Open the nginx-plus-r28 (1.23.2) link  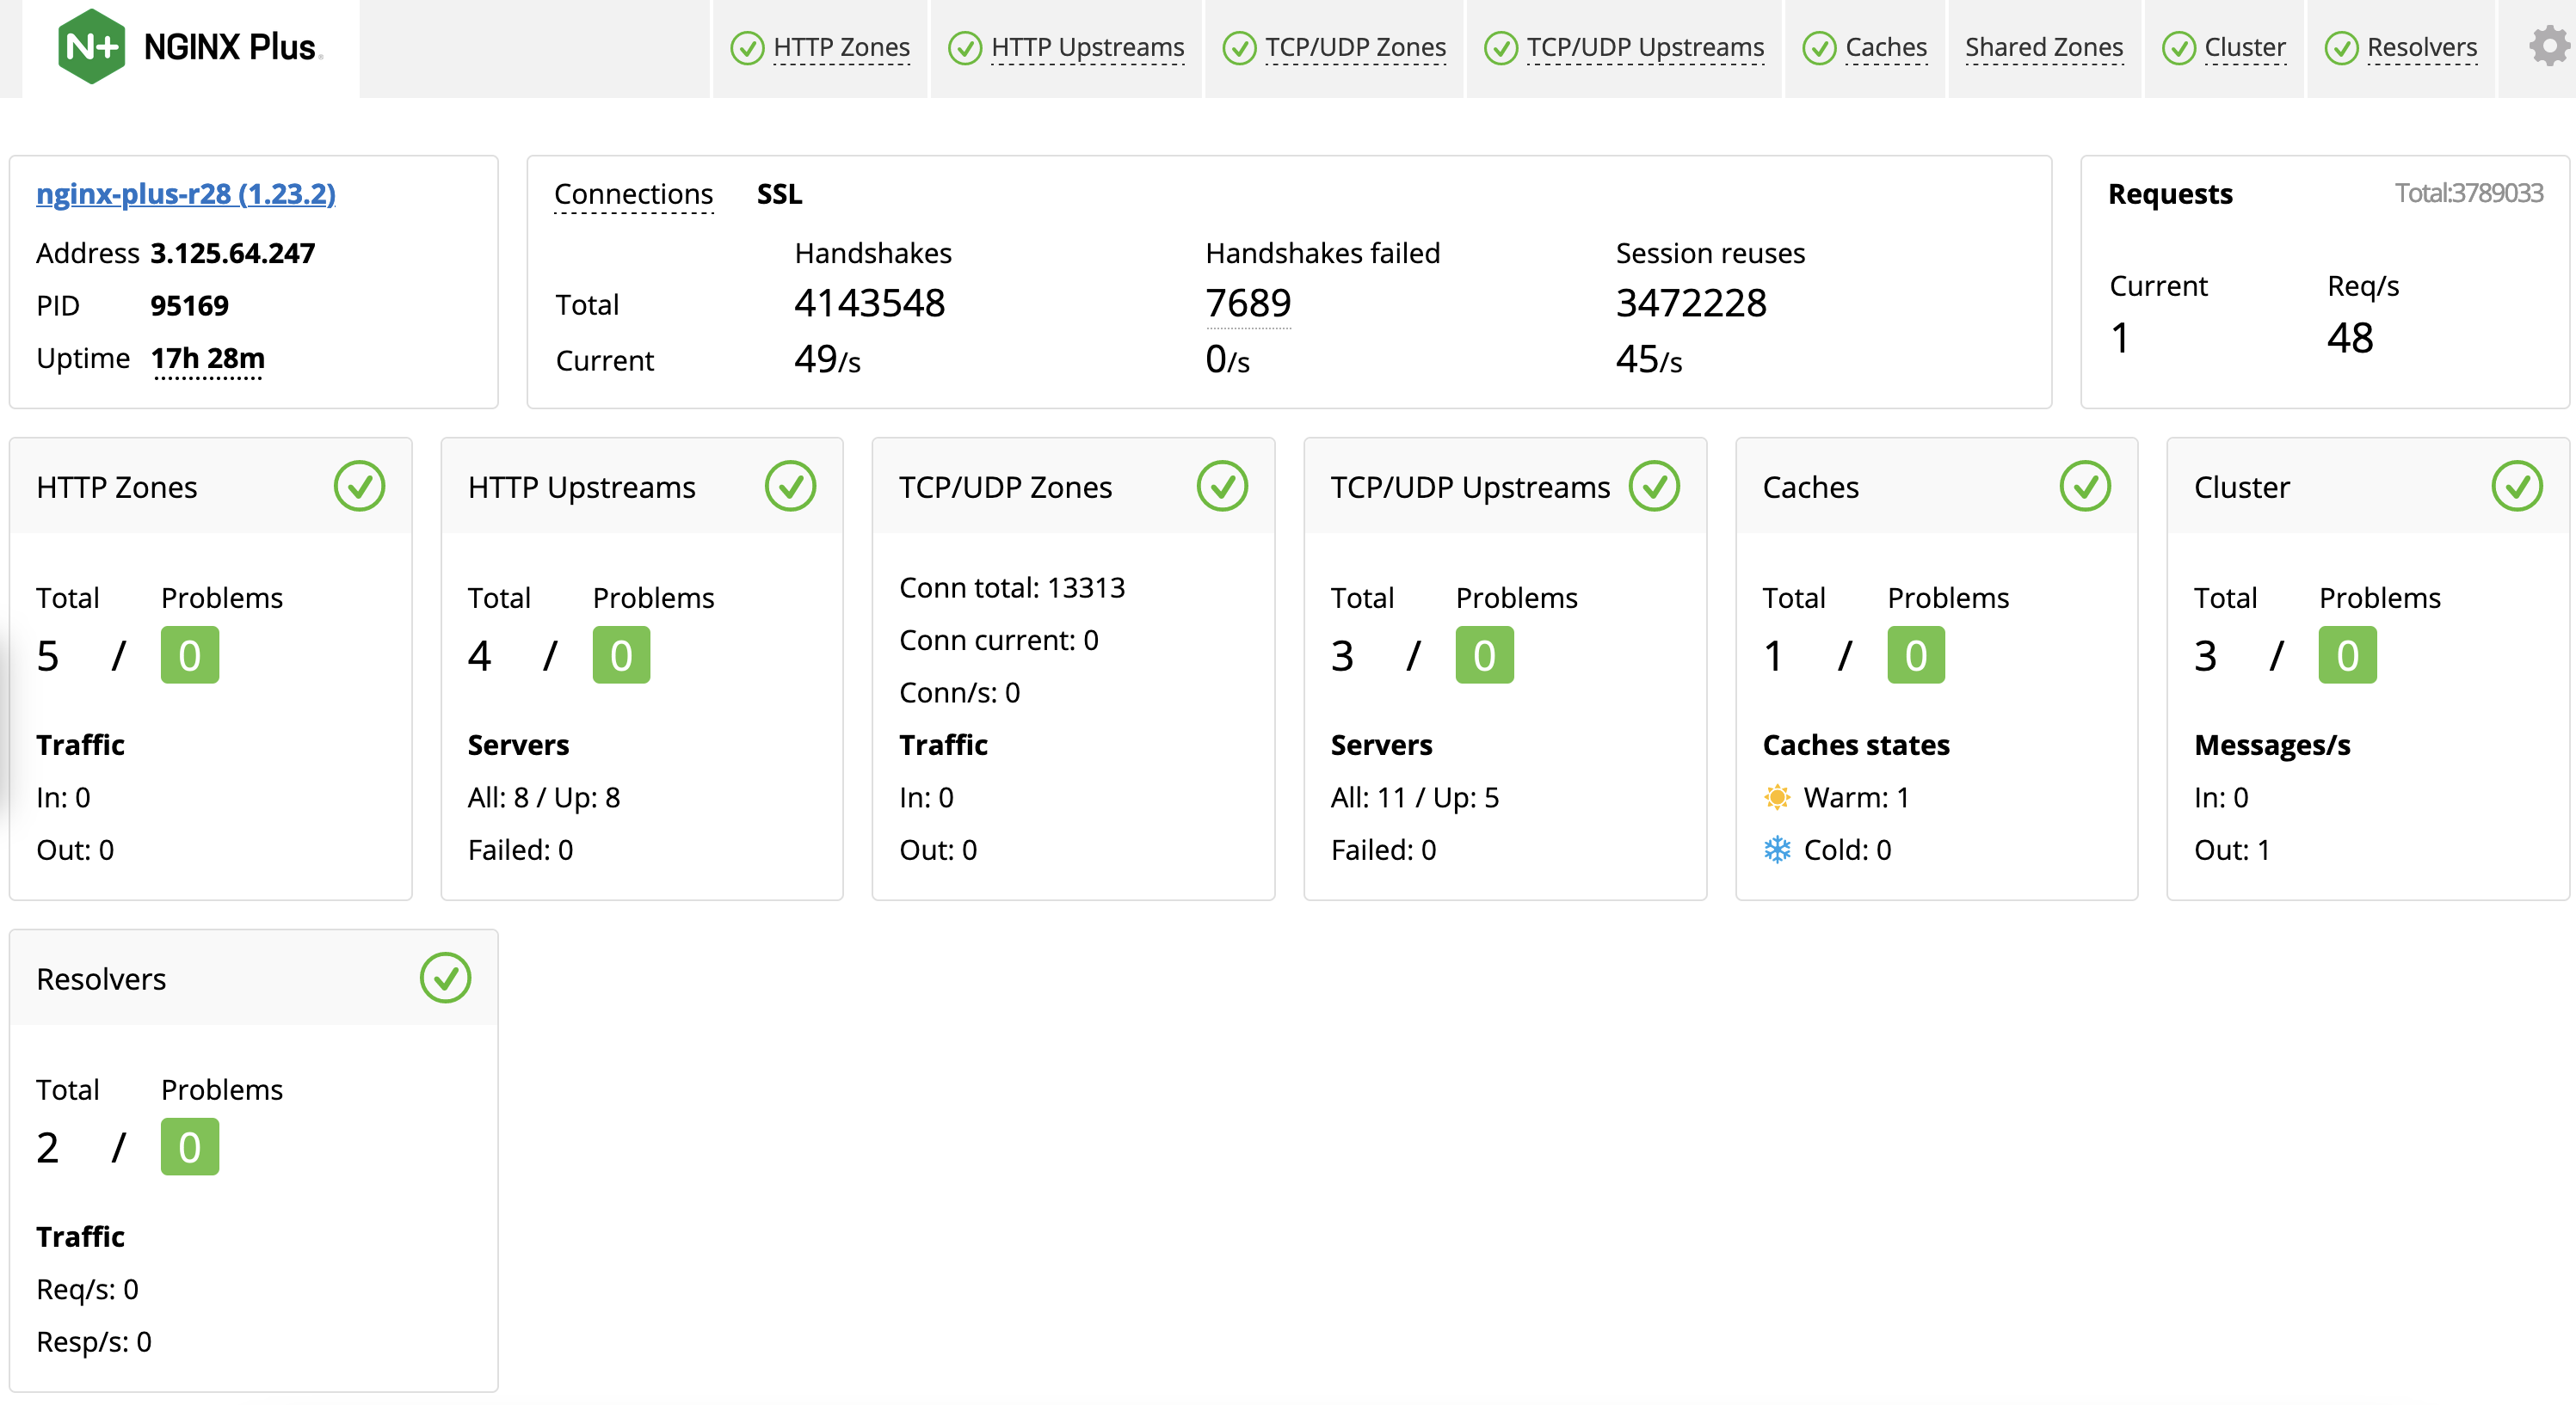click(x=186, y=193)
